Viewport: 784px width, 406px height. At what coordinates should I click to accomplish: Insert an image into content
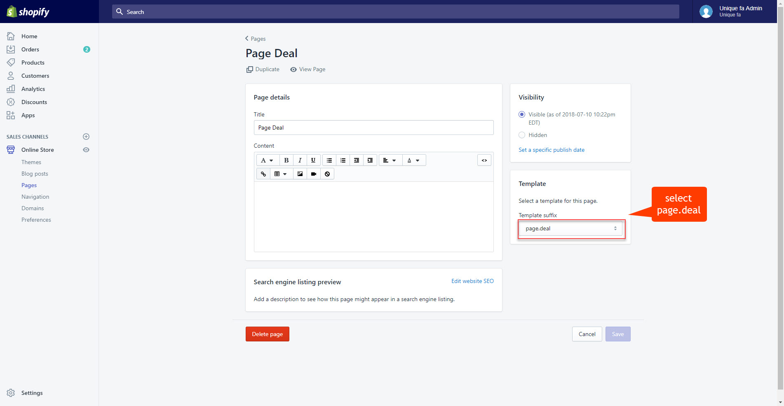coord(300,174)
